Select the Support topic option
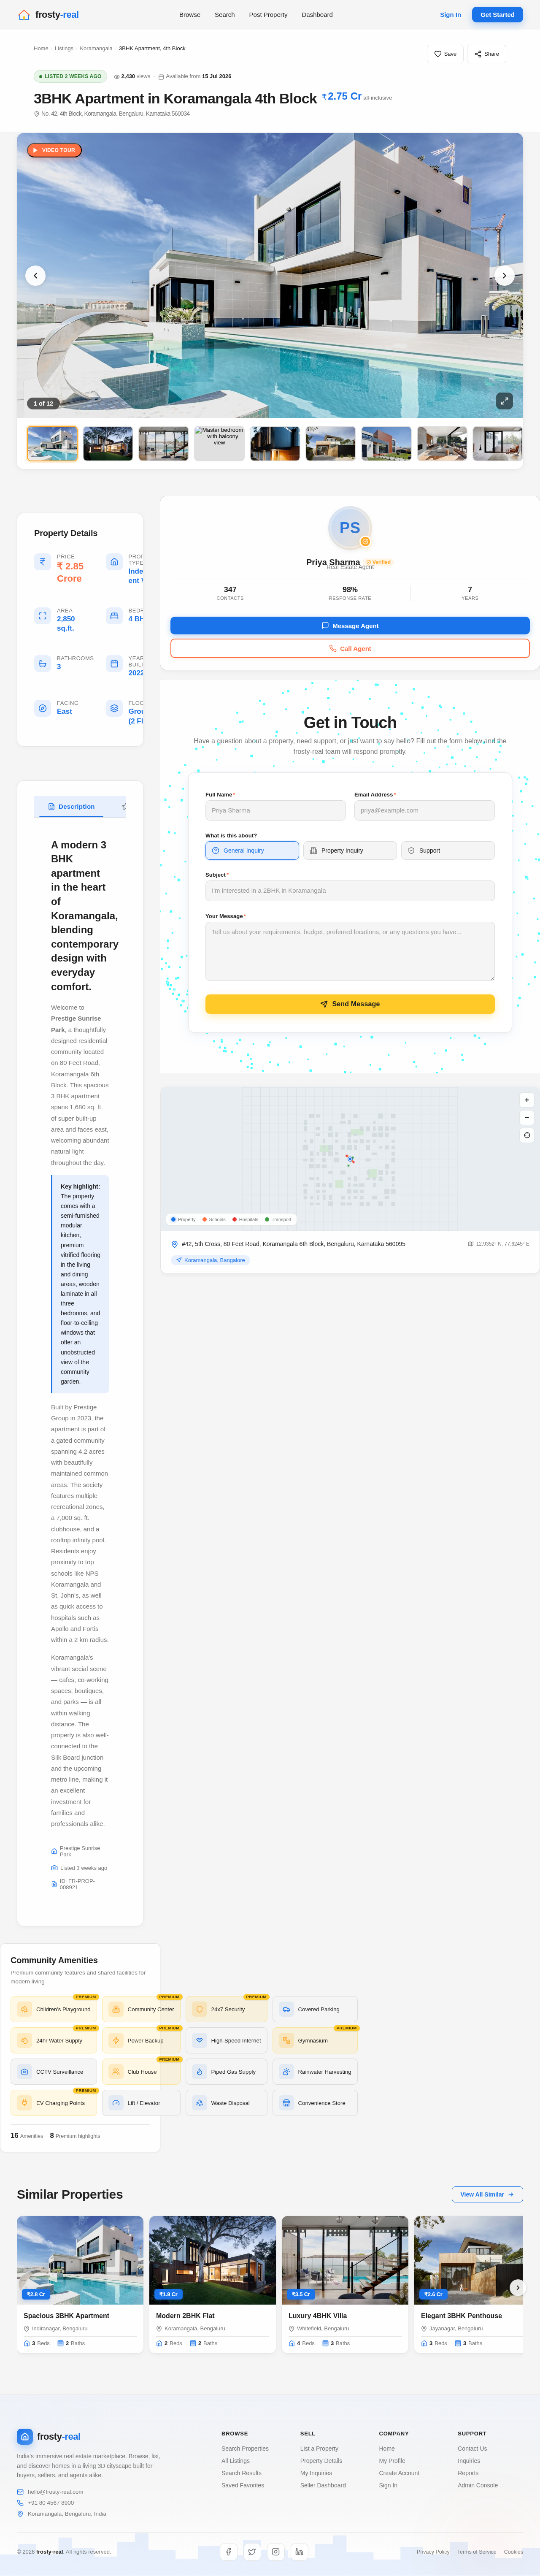The image size is (540, 2576). (448, 850)
